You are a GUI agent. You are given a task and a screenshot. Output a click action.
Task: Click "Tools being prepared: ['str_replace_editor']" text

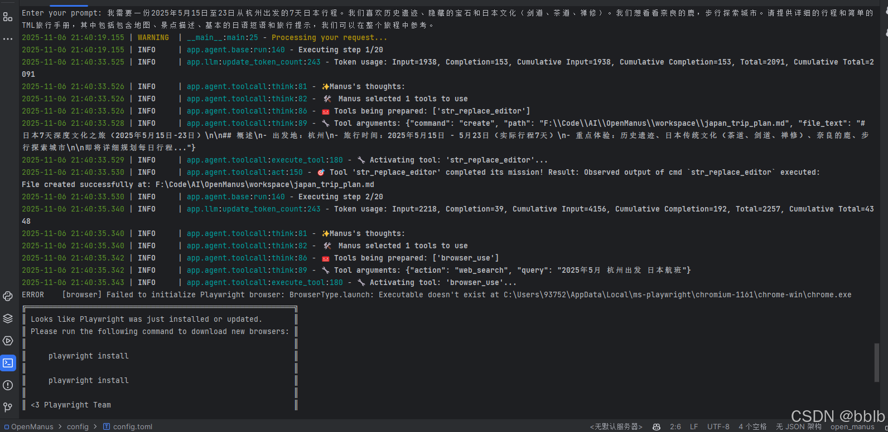432,111
